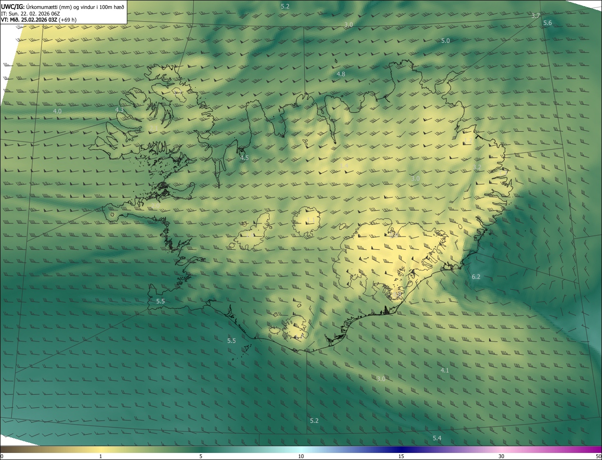
Task: Select the initial time line 'IT: Sun. 22. 02. 2026 06Z'
Action: point(30,13)
